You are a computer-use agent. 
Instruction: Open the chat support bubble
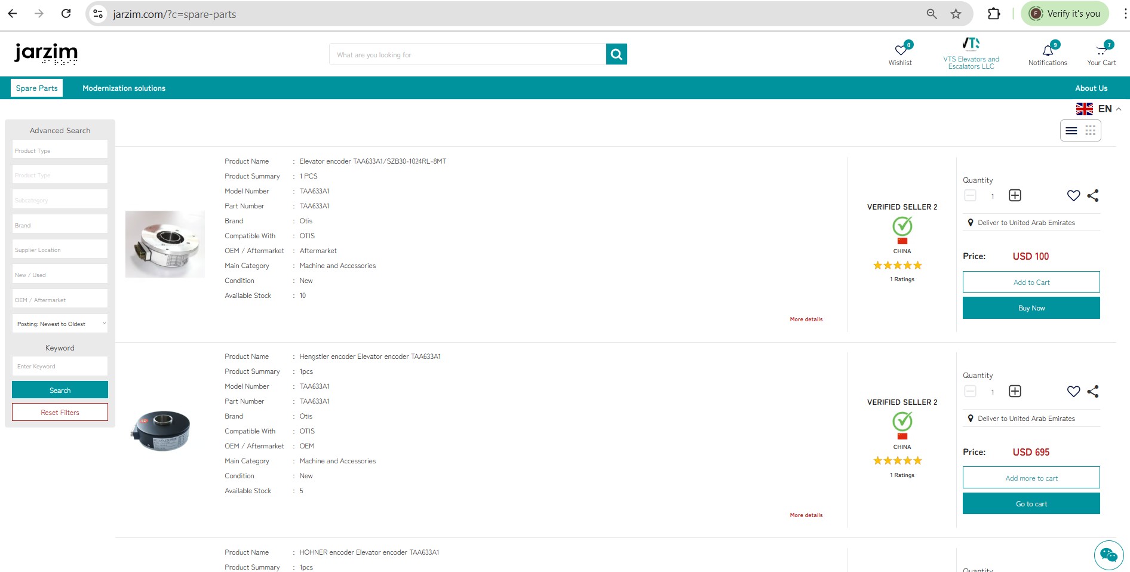1108,555
